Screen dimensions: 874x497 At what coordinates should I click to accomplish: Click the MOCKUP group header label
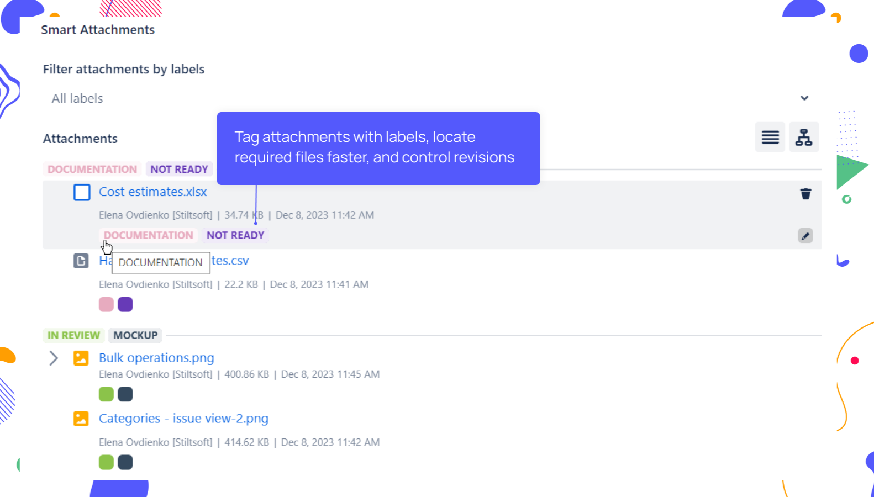point(135,335)
